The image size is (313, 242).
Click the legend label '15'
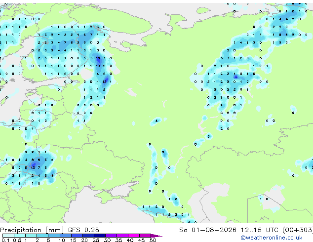pyautogui.click(x=73, y=240)
